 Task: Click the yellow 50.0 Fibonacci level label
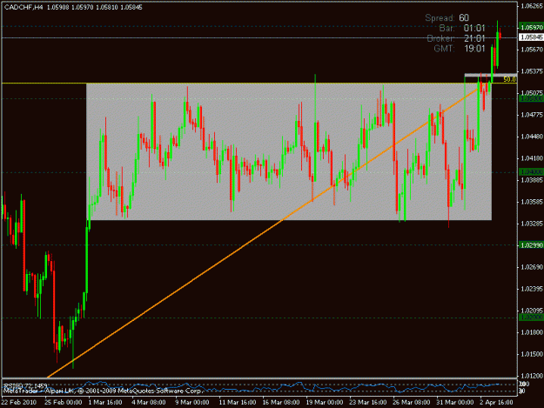tap(509, 79)
